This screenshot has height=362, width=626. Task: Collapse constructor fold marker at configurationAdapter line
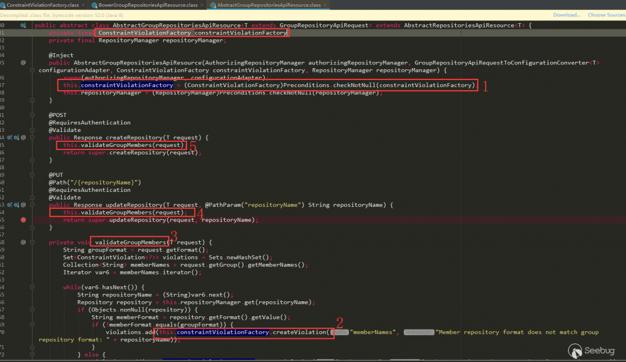[x=32, y=70]
